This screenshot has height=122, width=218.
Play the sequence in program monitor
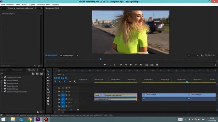click(x=131, y=65)
